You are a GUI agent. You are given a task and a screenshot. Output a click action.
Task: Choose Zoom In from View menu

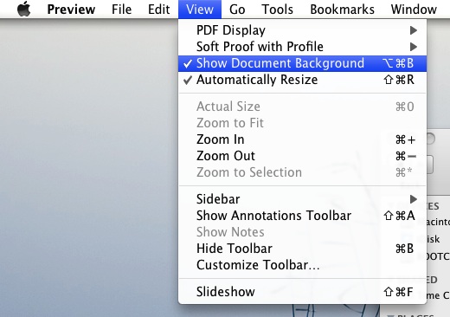(302, 139)
